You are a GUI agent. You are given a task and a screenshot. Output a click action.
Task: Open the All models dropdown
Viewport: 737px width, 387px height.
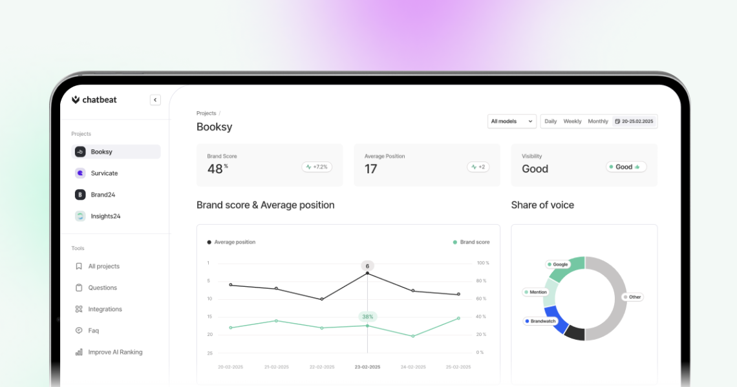[512, 121]
